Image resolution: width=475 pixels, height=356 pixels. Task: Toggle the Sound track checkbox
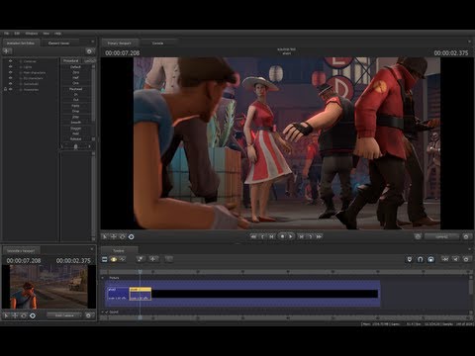pos(107,311)
